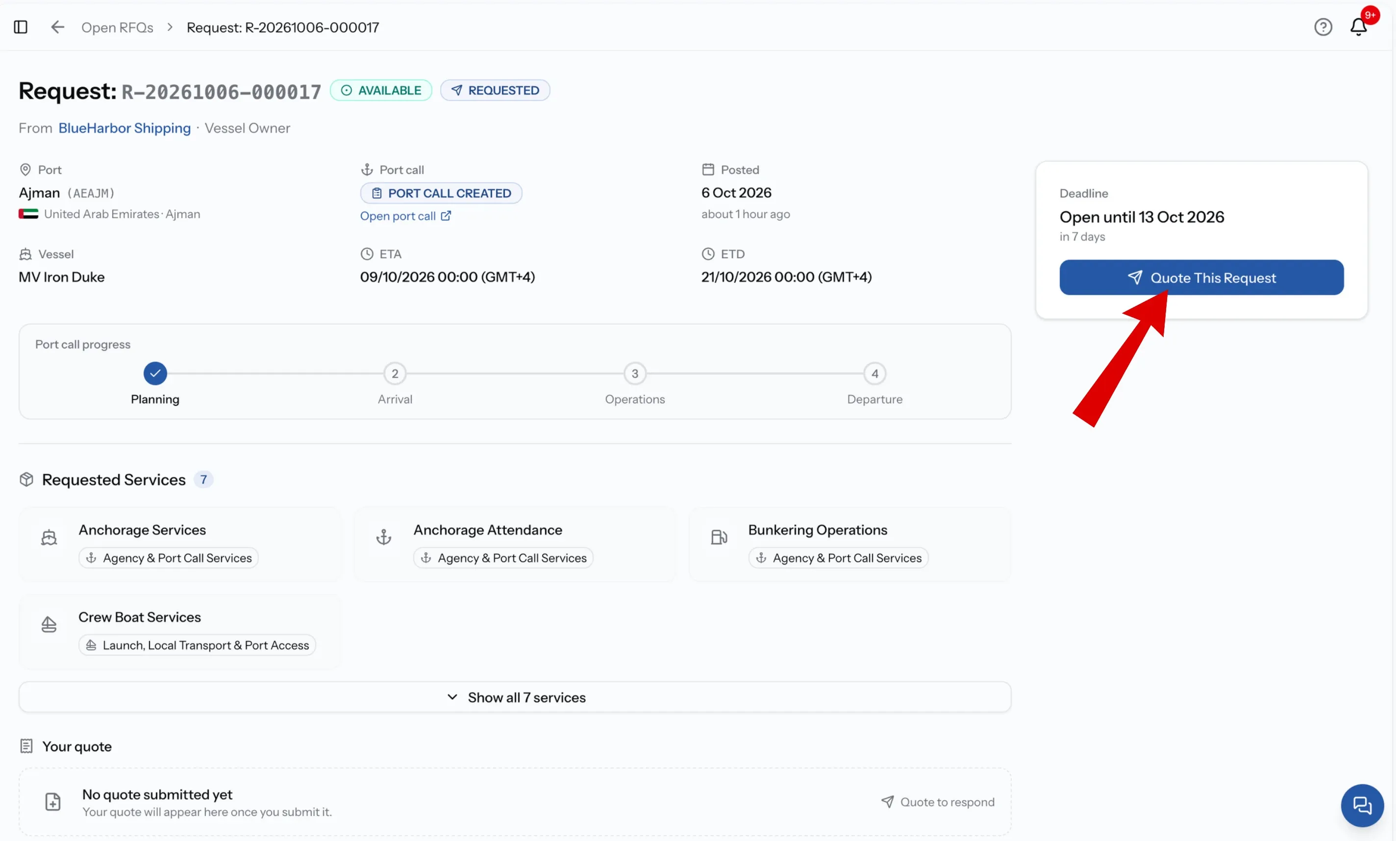Open the help question mark icon
The image size is (1396, 841).
tap(1323, 26)
